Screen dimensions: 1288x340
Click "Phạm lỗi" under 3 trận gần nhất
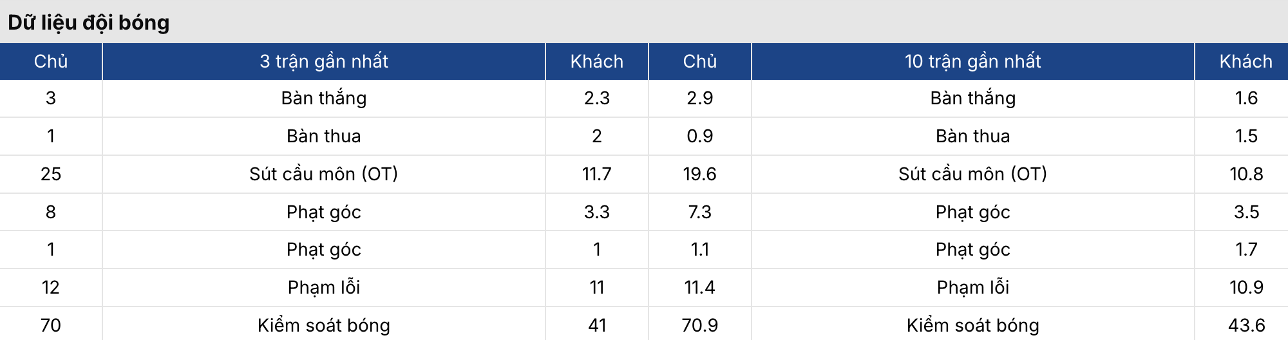323,287
